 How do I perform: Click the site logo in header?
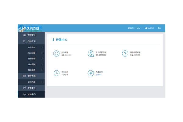(x=30, y=28)
